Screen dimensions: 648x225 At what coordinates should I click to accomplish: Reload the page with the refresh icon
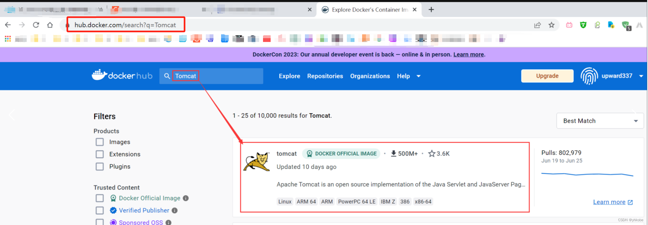pos(36,25)
